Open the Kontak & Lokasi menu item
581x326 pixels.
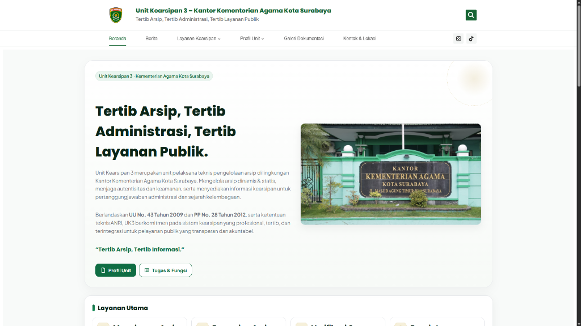coord(359,39)
